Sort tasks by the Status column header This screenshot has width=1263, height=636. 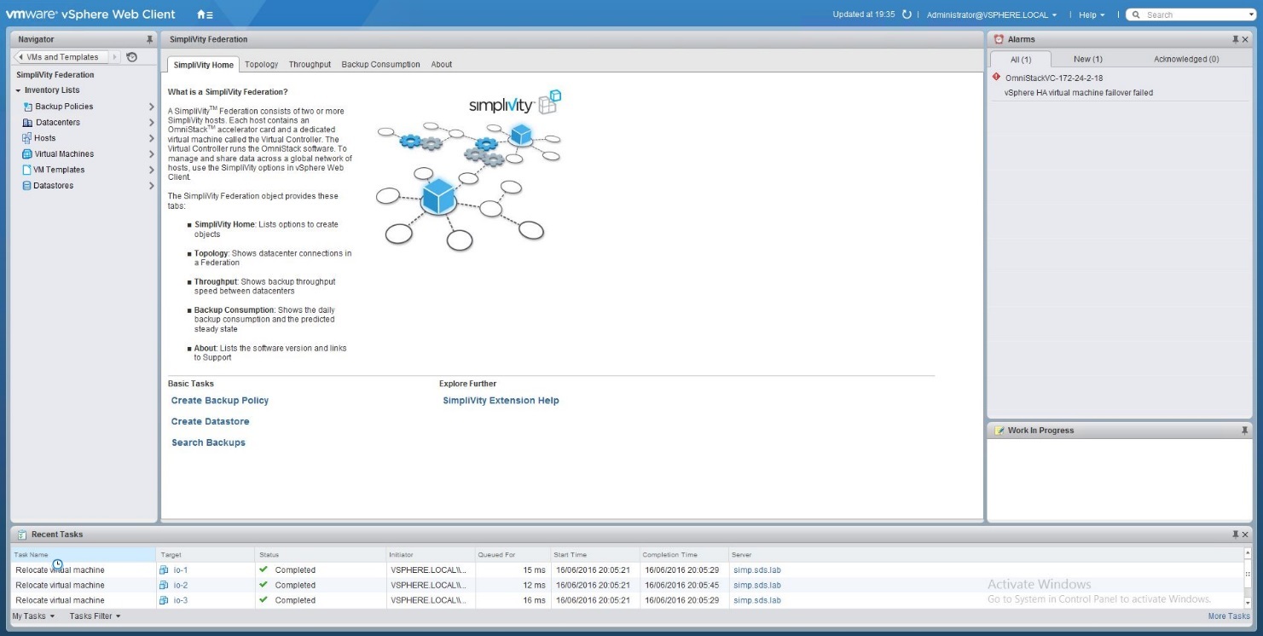tap(321, 555)
